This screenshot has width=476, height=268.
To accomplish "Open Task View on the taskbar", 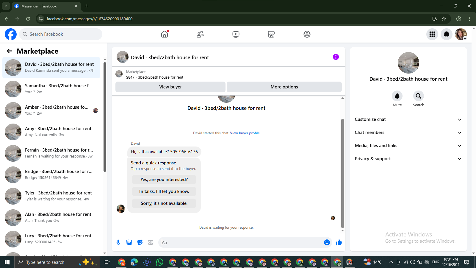I will coord(107,262).
